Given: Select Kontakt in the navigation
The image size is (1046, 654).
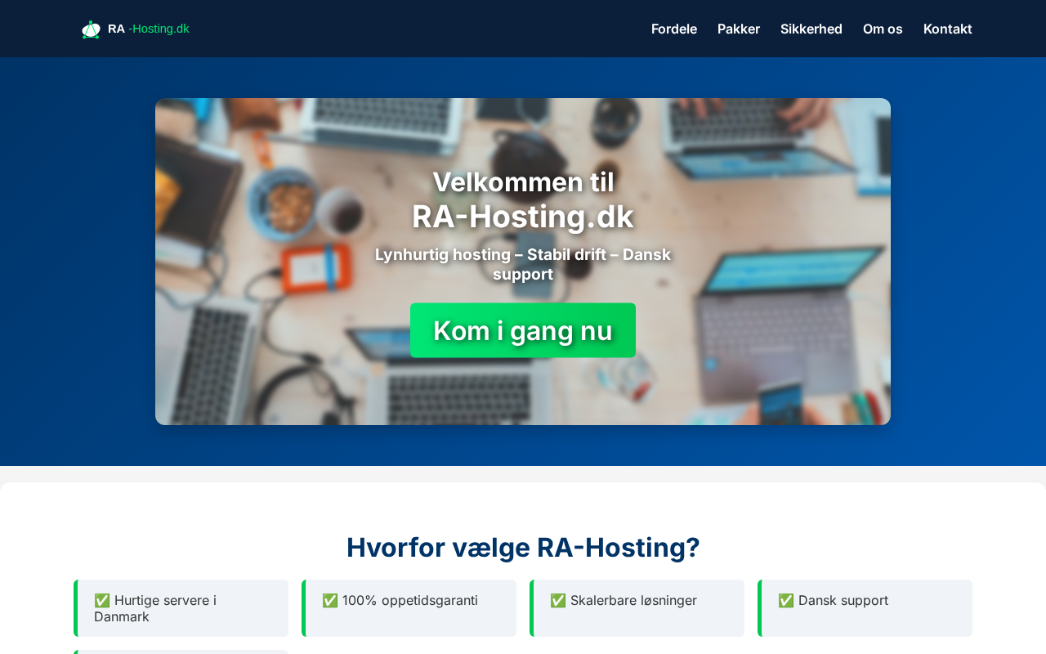Looking at the screenshot, I should click(948, 29).
